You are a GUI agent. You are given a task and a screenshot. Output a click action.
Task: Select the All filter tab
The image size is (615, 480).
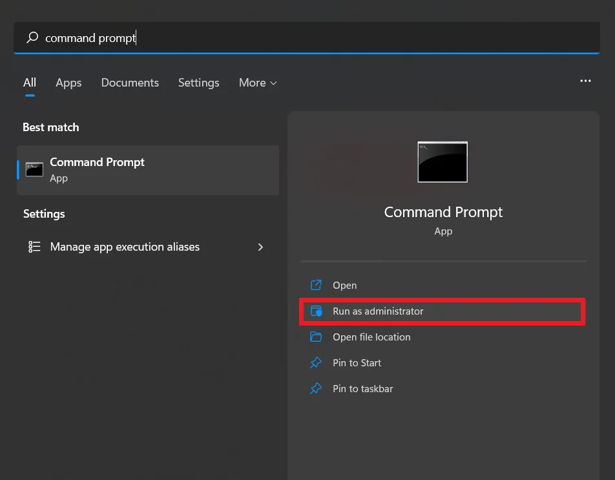[x=30, y=83]
